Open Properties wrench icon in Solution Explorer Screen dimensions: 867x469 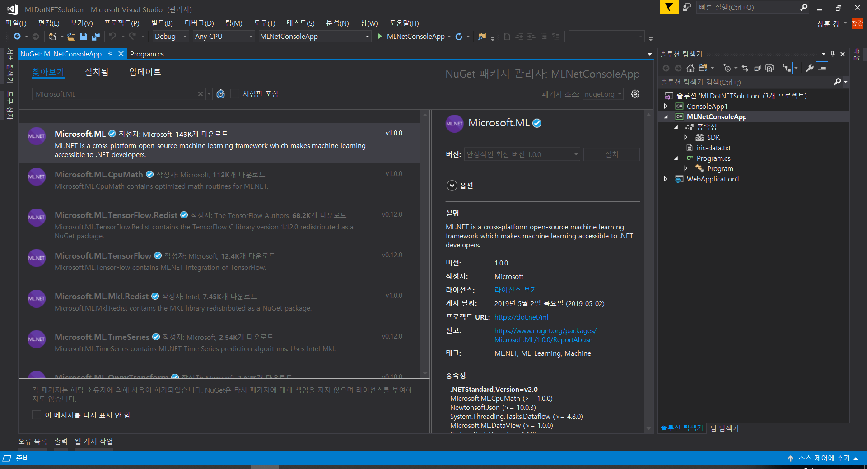tap(810, 68)
